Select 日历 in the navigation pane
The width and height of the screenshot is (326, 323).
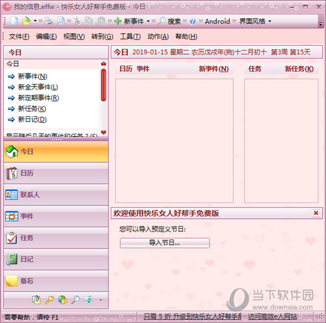[56, 173]
